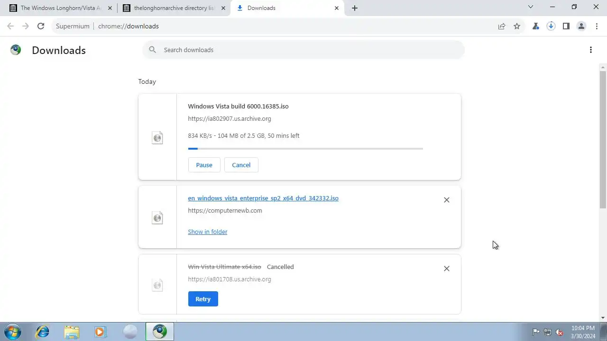The image size is (607, 341).
Task: Click the browser forward arrow
Action: click(26, 26)
